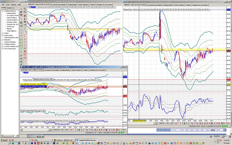
Task: Select the zoom in magnifier tool
Action: [x=25, y=9]
